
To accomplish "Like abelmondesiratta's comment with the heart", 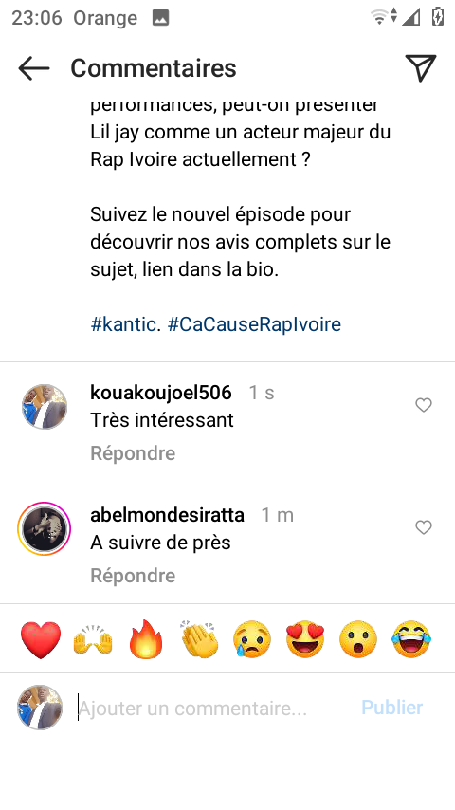I will (x=424, y=527).
